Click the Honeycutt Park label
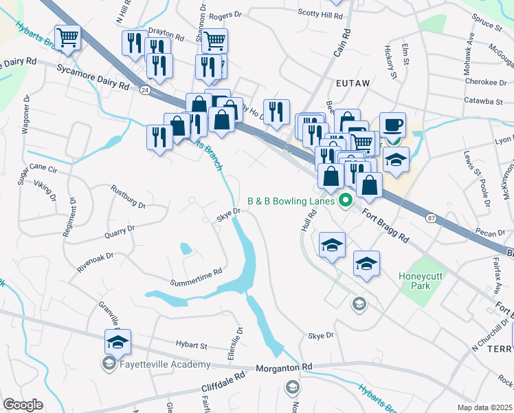 (421, 281)
